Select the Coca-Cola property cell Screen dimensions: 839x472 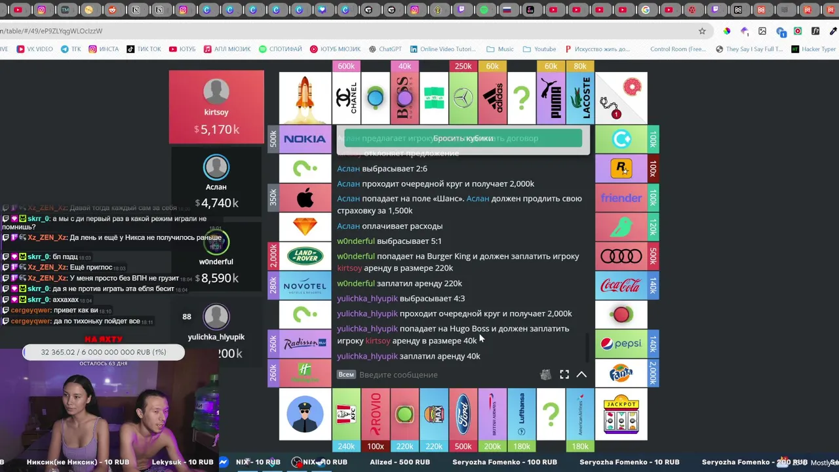point(621,285)
